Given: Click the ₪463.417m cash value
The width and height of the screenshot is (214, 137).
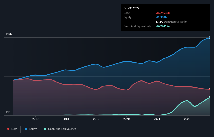Looking at the screenshot, I should pos(163,26).
